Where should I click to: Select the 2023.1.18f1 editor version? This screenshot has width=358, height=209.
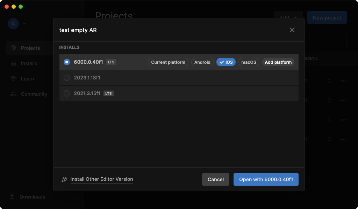67,78
